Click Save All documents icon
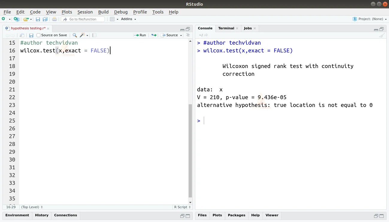Image resolution: width=389 pixels, height=222 pixels. pos(45,19)
